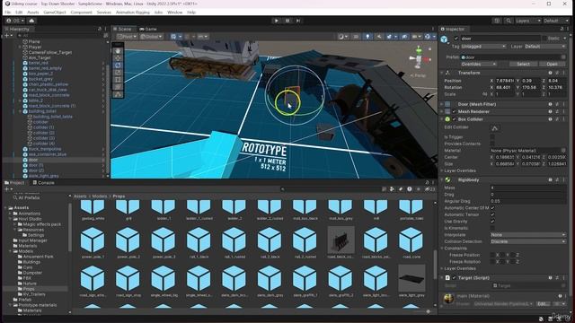This screenshot has width=575, height=323.
Task: Enable Provides Contacts checkbox
Action: click(x=492, y=144)
